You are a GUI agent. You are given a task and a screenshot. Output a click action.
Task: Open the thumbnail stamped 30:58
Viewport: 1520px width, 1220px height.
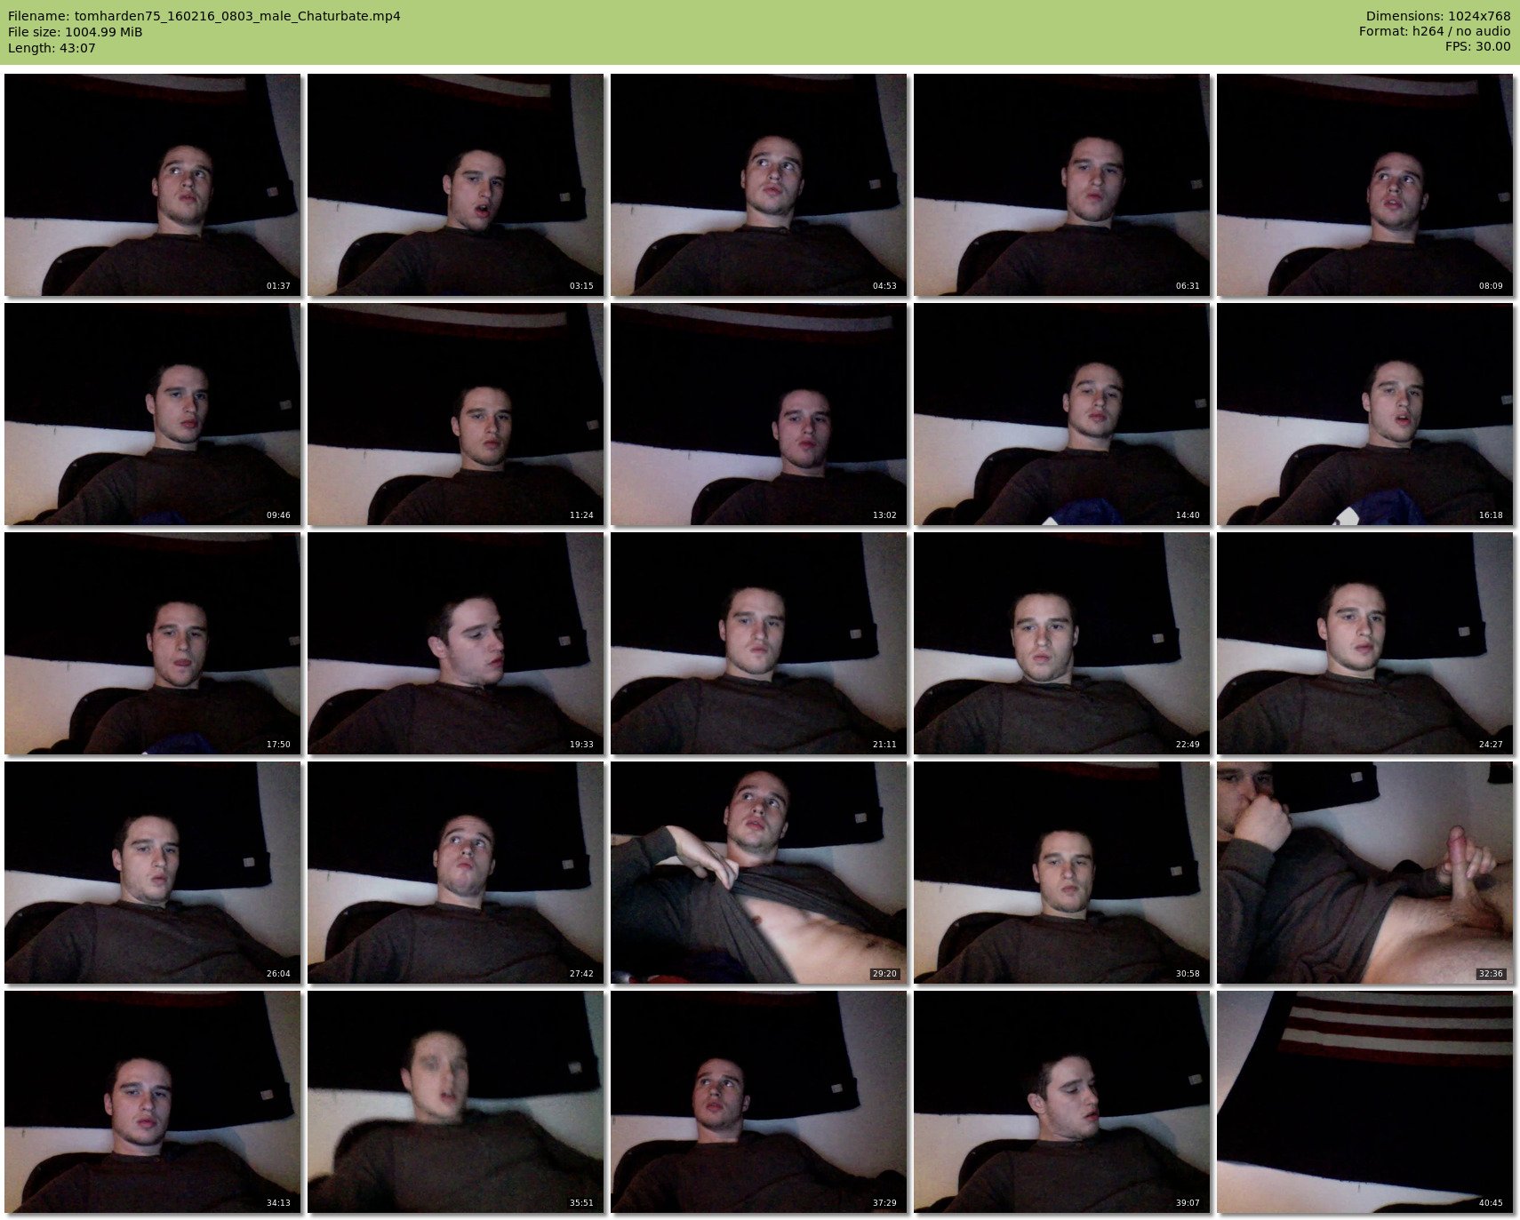click(1062, 873)
